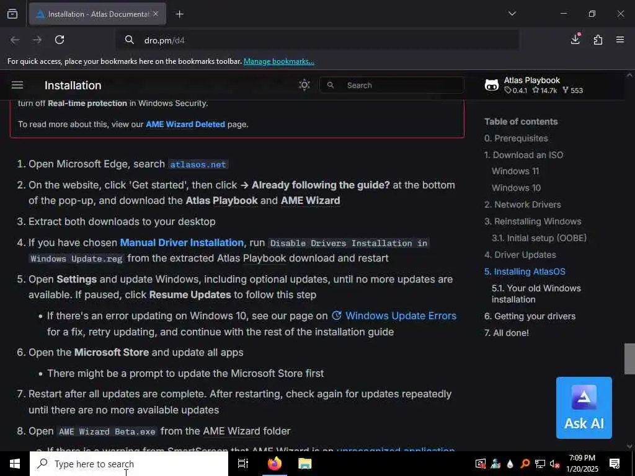Image resolution: width=635 pixels, height=476 pixels.
Task: Select 5. Installing AtlasOS contents entry
Action: 525,271
